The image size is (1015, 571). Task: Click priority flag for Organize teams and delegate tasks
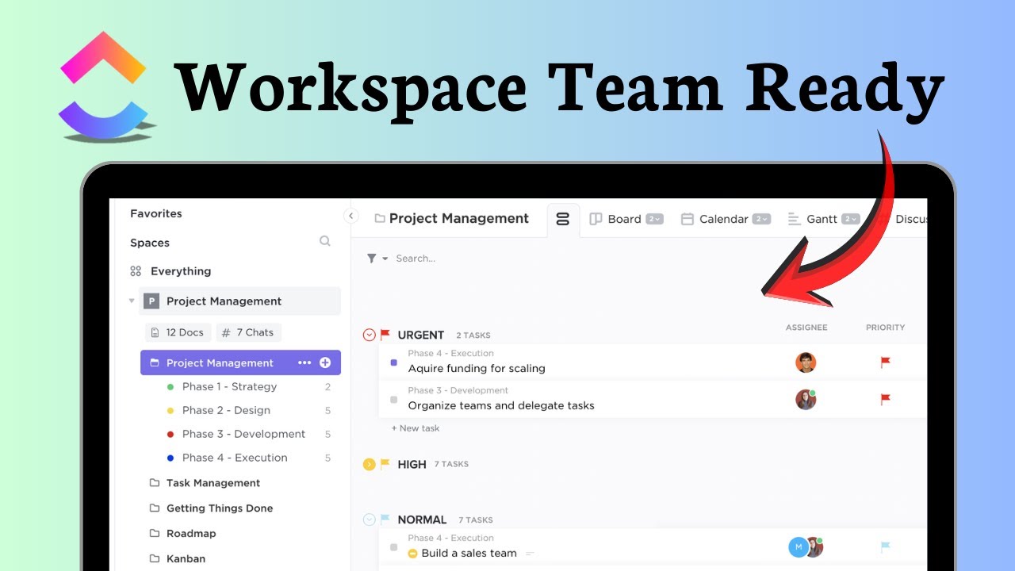tap(886, 400)
